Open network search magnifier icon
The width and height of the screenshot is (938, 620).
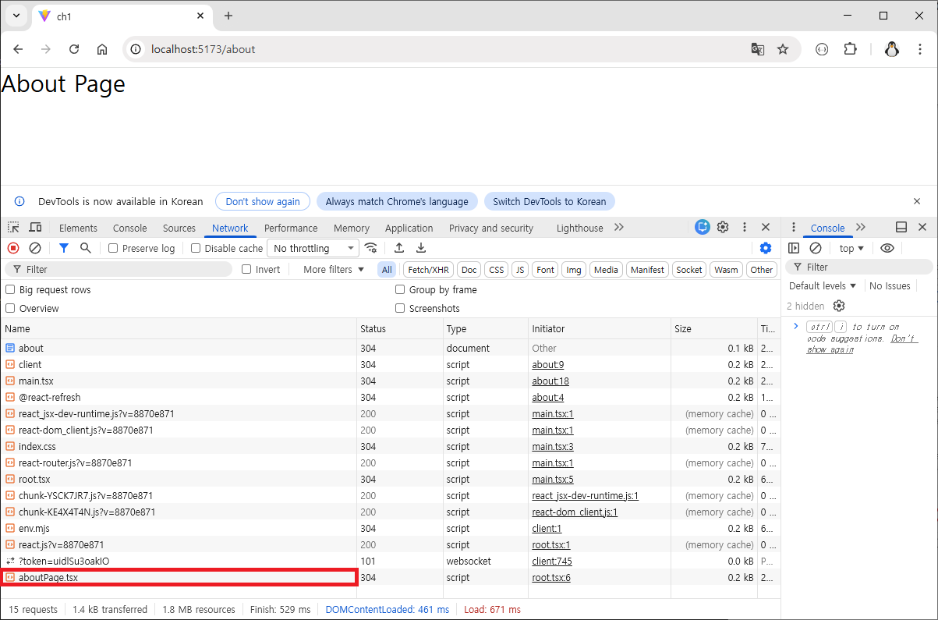pyautogui.click(x=86, y=248)
